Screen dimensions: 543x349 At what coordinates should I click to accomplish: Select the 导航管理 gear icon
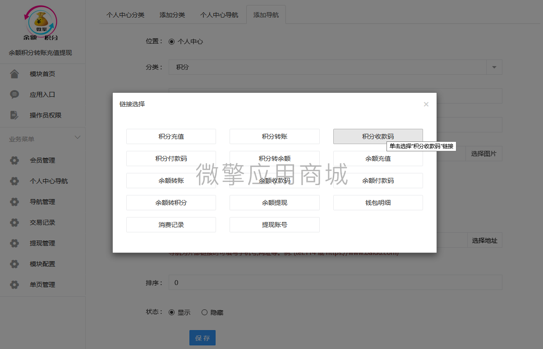point(14,201)
